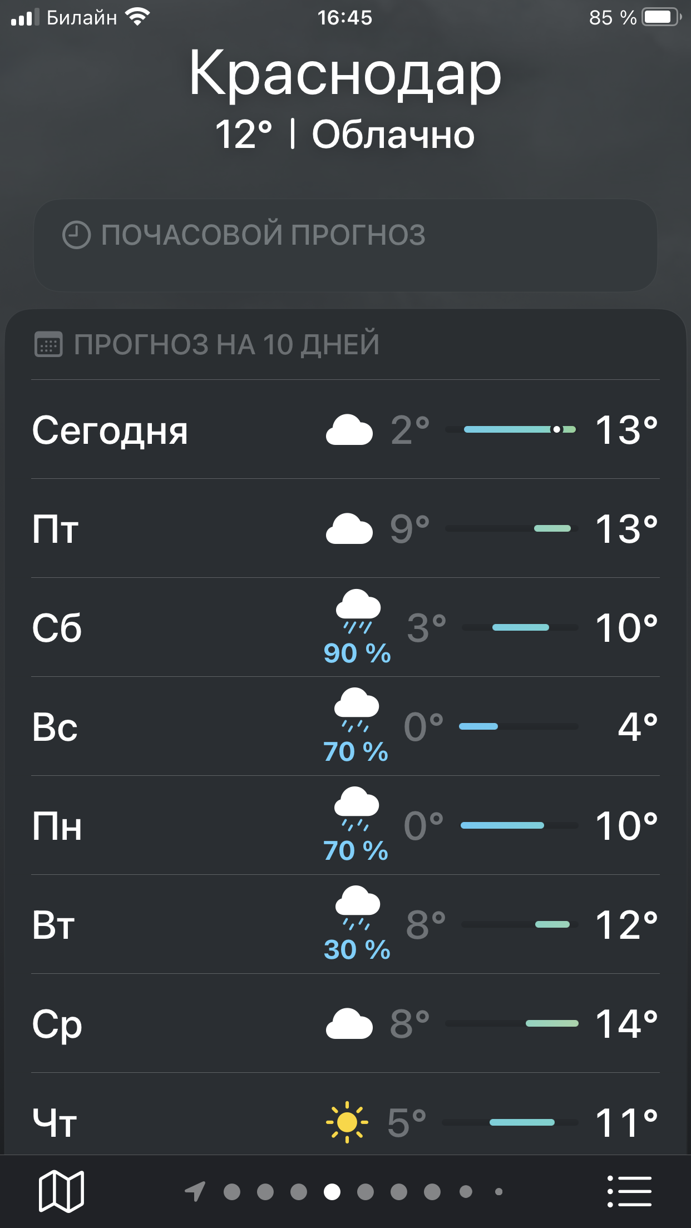Tap the calendar icon beside 10-day forecast
Image resolution: width=691 pixels, height=1228 pixels.
tap(48, 344)
